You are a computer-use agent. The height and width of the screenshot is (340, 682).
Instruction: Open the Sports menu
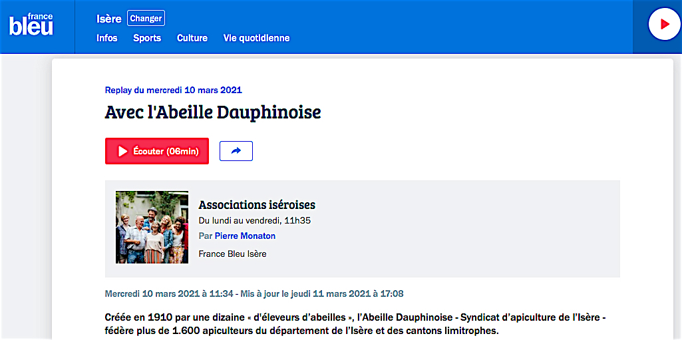147,39
